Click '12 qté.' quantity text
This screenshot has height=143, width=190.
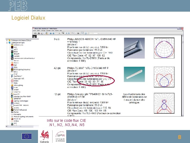tap(58, 94)
